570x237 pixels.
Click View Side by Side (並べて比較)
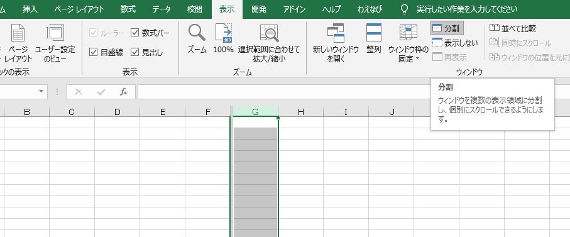pos(513,28)
